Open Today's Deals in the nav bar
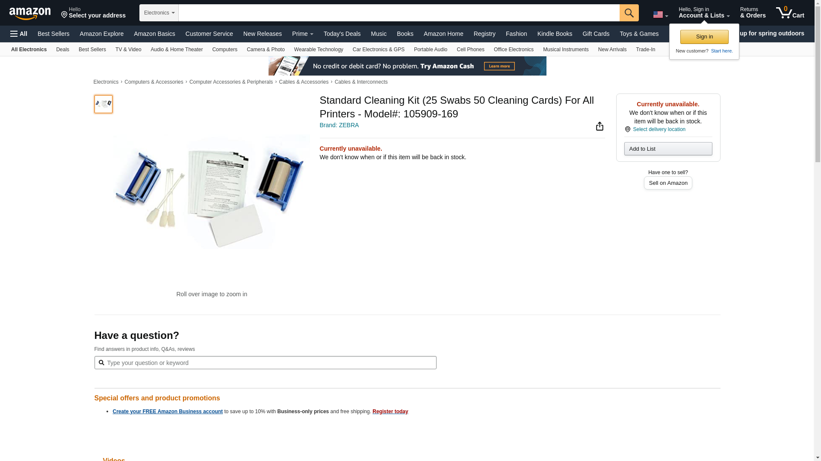Screen dimensions: 821x461 point(342,34)
